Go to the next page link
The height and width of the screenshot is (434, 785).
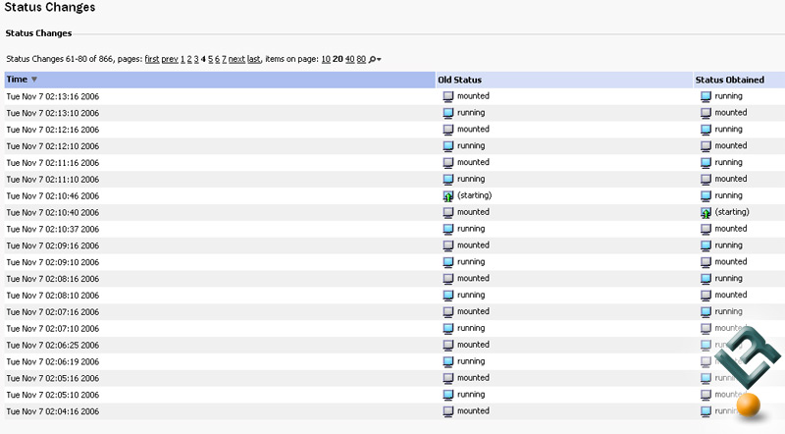pos(236,59)
